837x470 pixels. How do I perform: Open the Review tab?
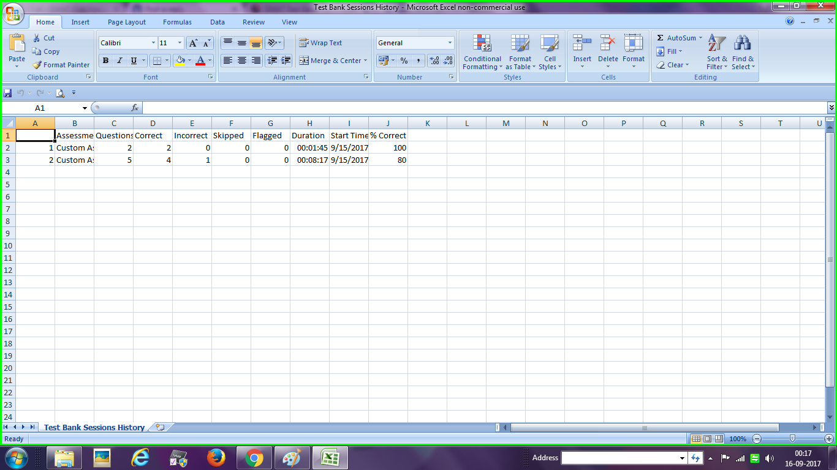(254, 22)
